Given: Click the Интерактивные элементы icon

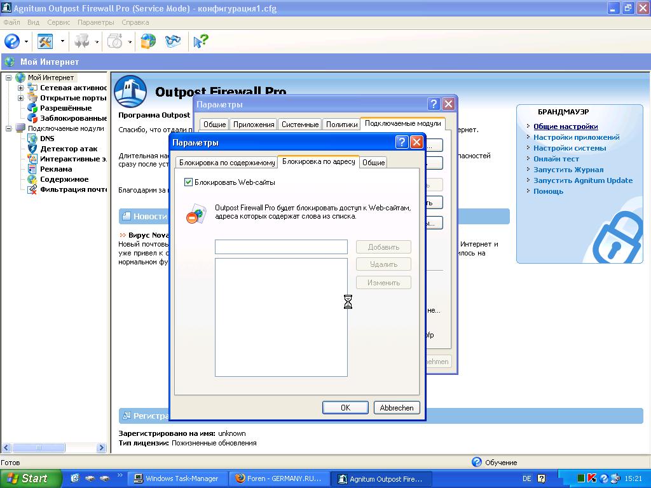Looking at the screenshot, I should point(32,159).
